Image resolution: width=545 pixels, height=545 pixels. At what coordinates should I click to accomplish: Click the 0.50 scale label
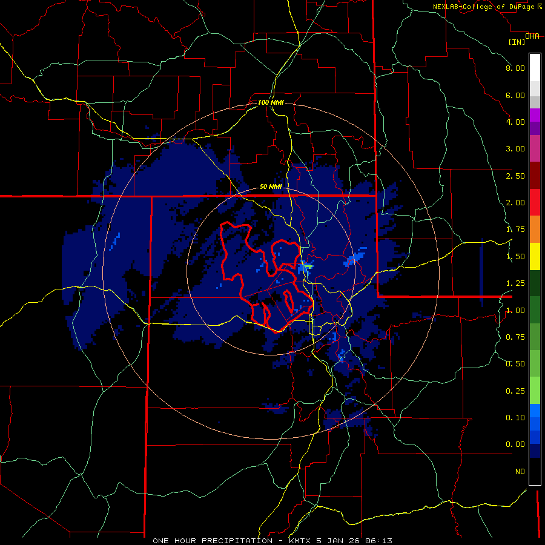click(x=515, y=364)
